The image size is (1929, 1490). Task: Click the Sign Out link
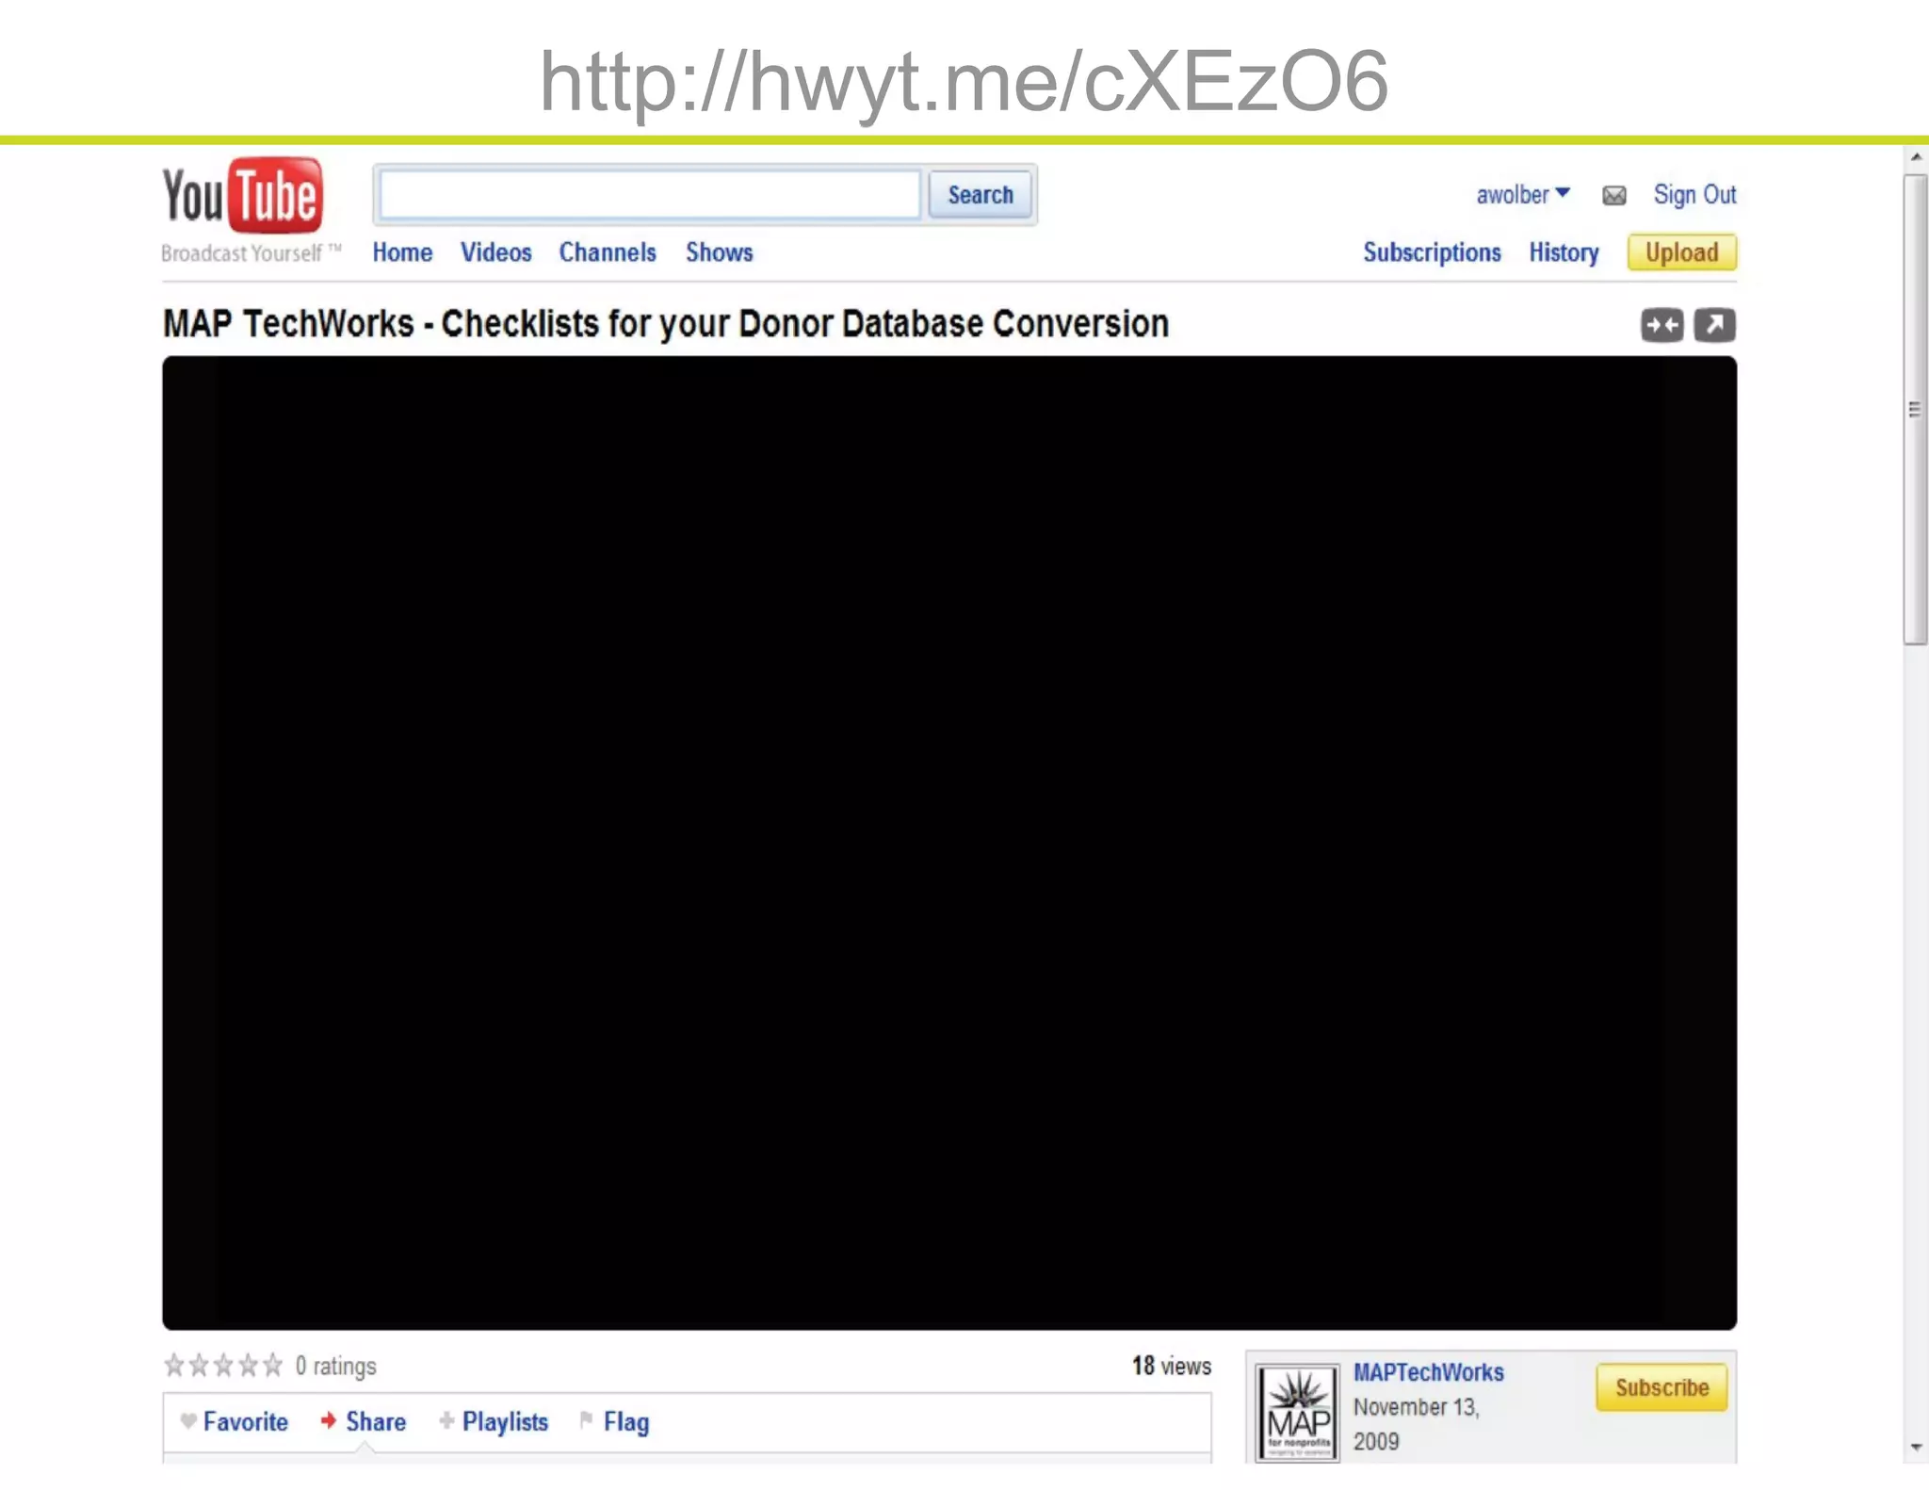click(1694, 195)
